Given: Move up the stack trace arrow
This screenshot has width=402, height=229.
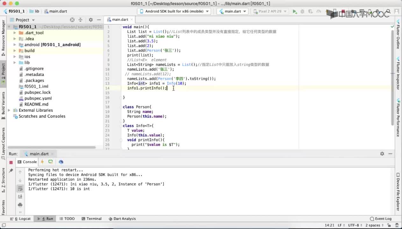Looking at the screenshot, I should click(20, 172).
